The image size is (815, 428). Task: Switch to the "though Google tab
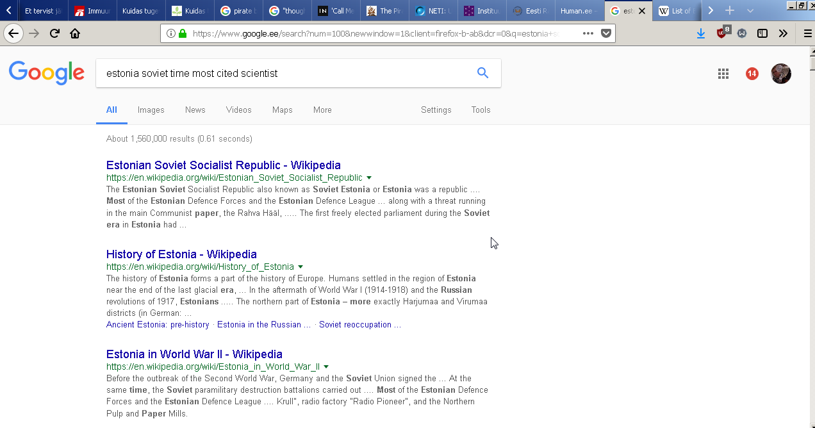pos(287,11)
